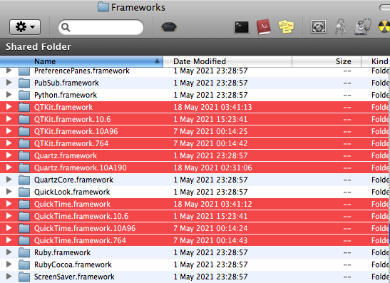The height and width of the screenshot is (283, 390).
Task: Open the Terminal icon in toolbar
Action: (x=242, y=27)
